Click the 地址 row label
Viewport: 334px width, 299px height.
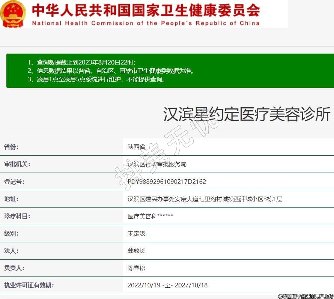11,199
